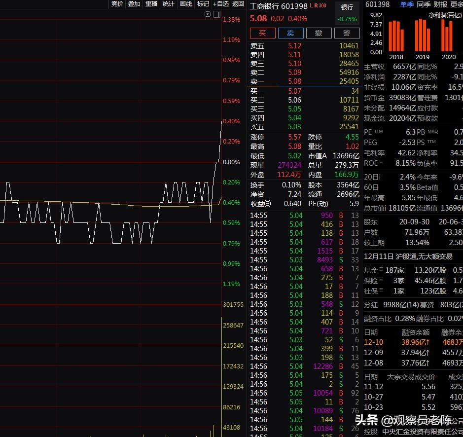Viewport: 463px width, 437px height.
Task: Click the 股东 20-09-30 date column
Action: click(415, 222)
